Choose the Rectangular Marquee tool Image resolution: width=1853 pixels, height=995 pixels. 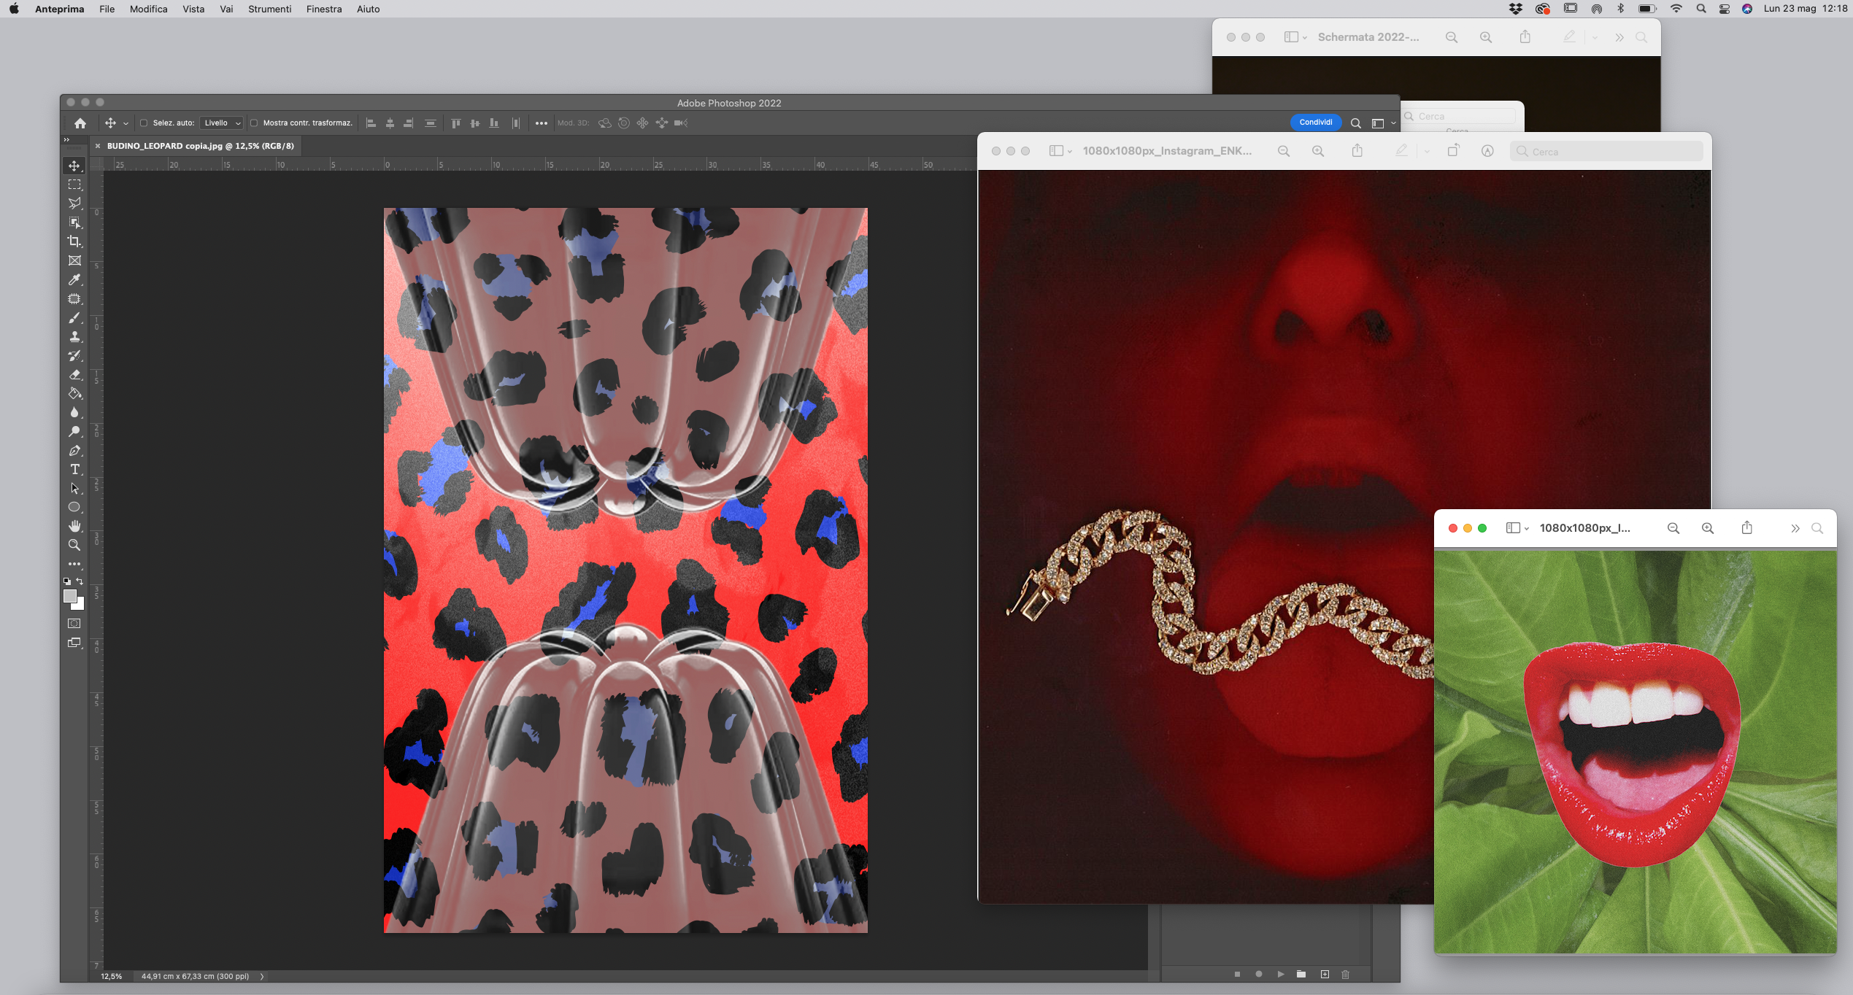74,185
